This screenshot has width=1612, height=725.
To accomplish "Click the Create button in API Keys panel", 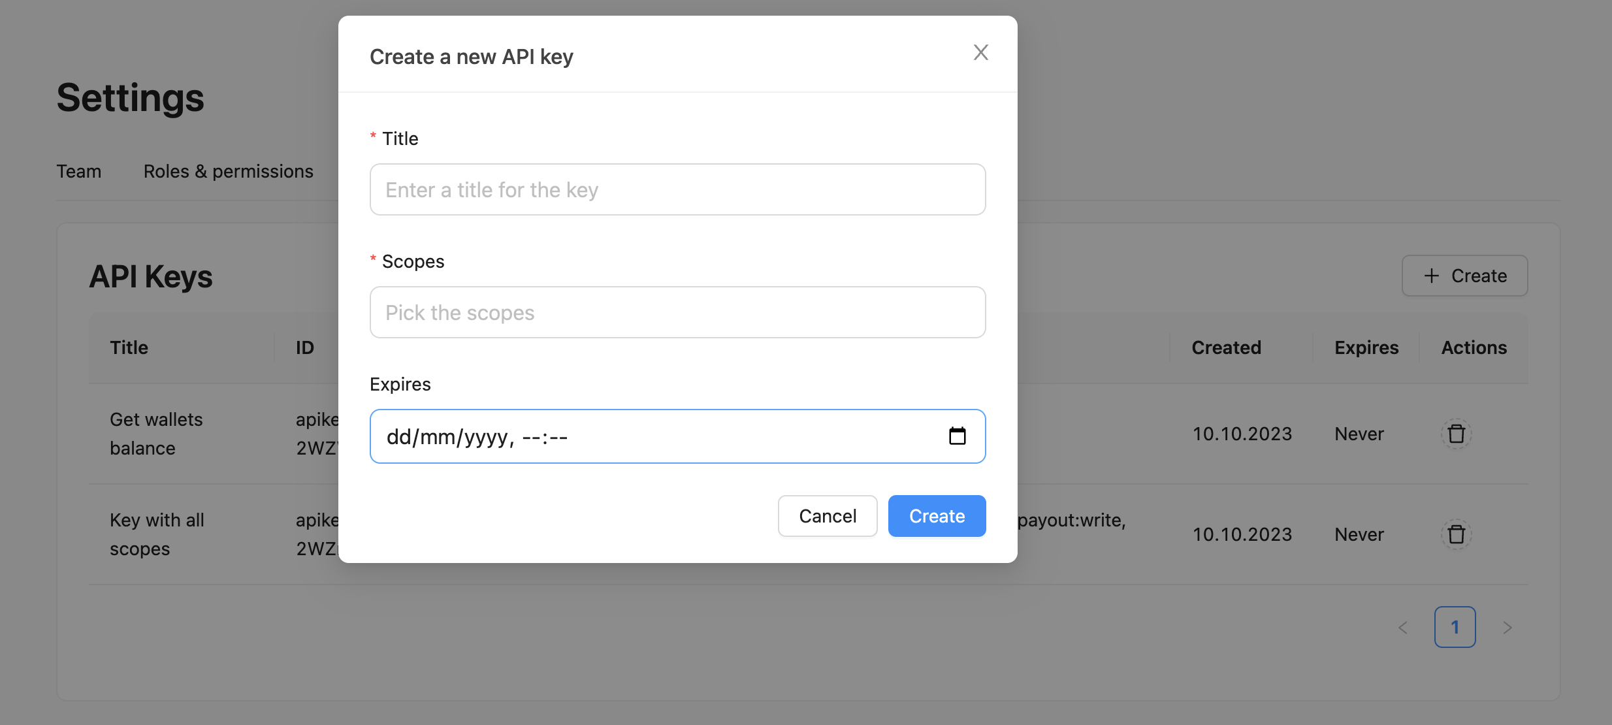I will point(1464,276).
